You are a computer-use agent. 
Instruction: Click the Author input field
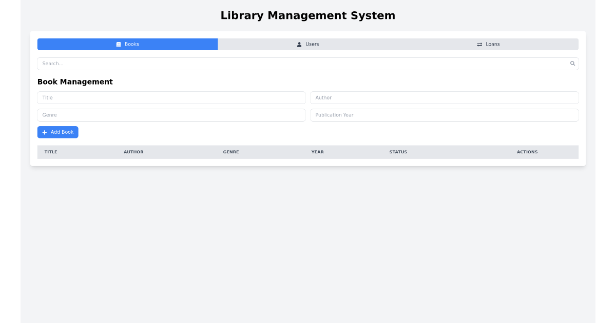tap(445, 97)
